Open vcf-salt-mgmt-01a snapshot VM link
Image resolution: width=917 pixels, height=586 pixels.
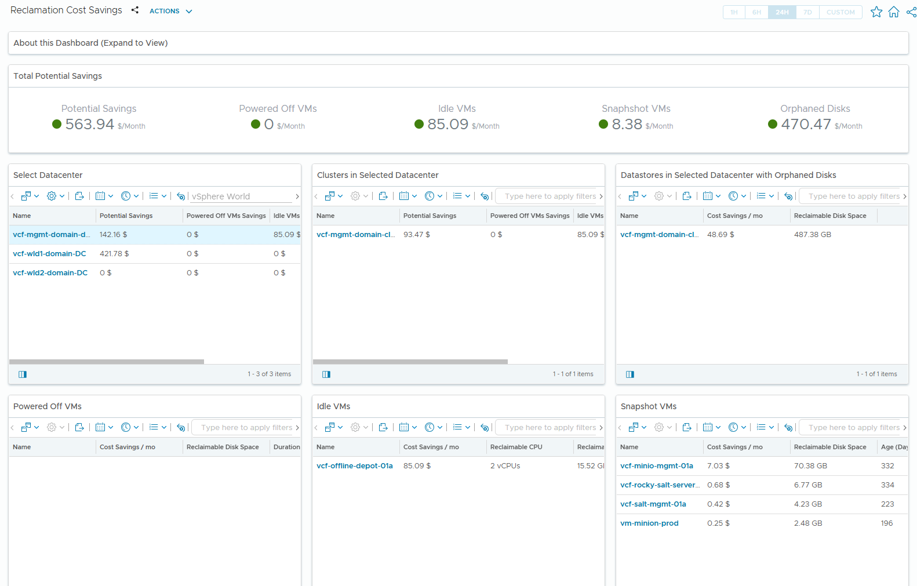click(653, 504)
